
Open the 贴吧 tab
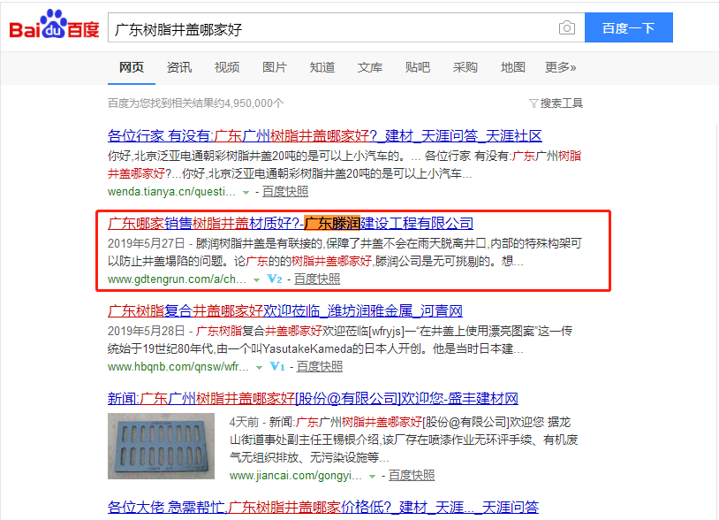[x=418, y=67]
